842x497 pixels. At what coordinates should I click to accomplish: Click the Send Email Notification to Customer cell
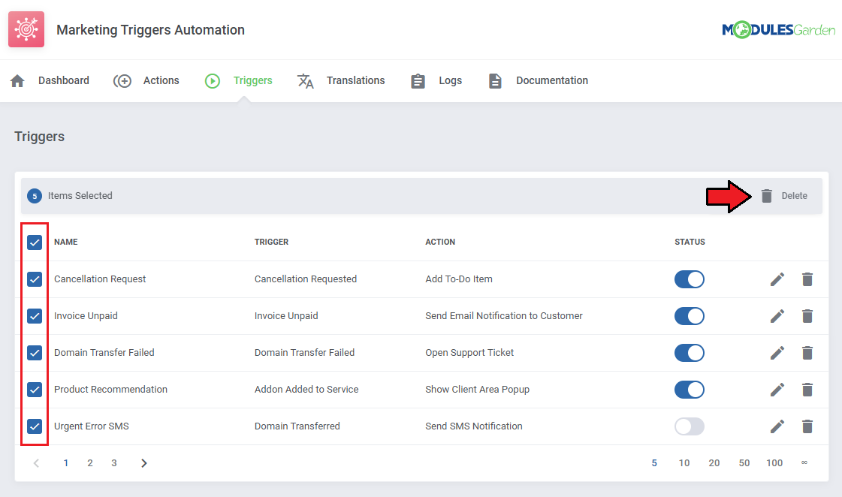[504, 316]
